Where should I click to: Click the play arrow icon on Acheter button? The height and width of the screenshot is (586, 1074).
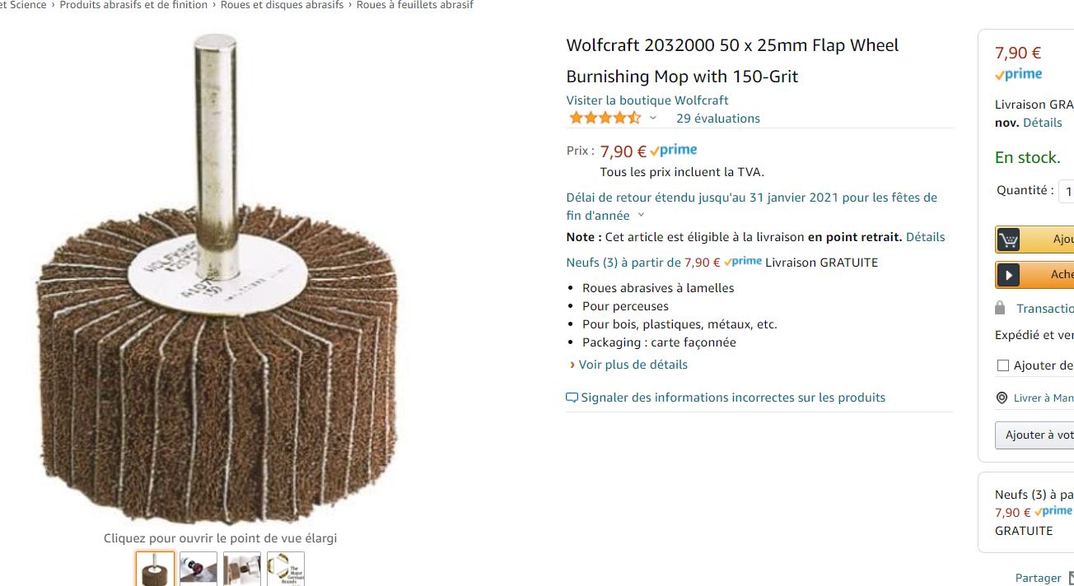pos(1008,275)
